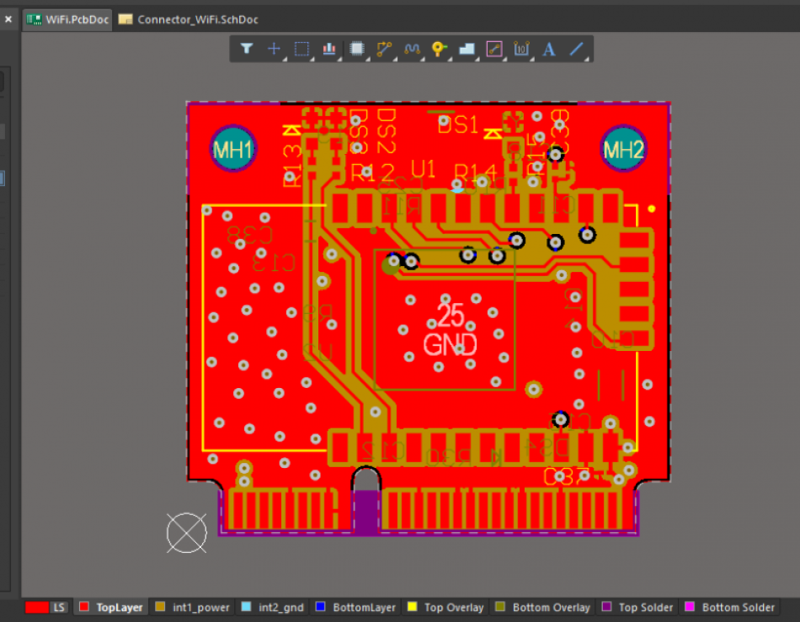Open the Align Objects tool

coord(329,49)
